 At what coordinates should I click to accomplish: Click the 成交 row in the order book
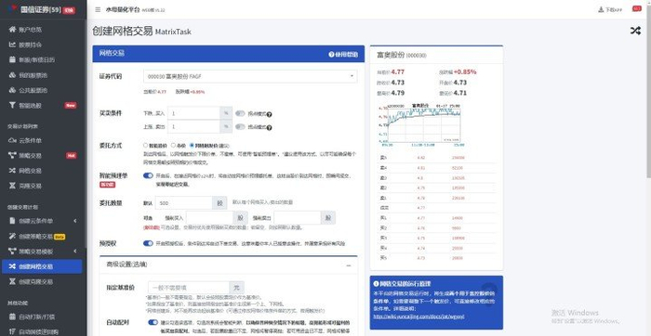pos(437,208)
